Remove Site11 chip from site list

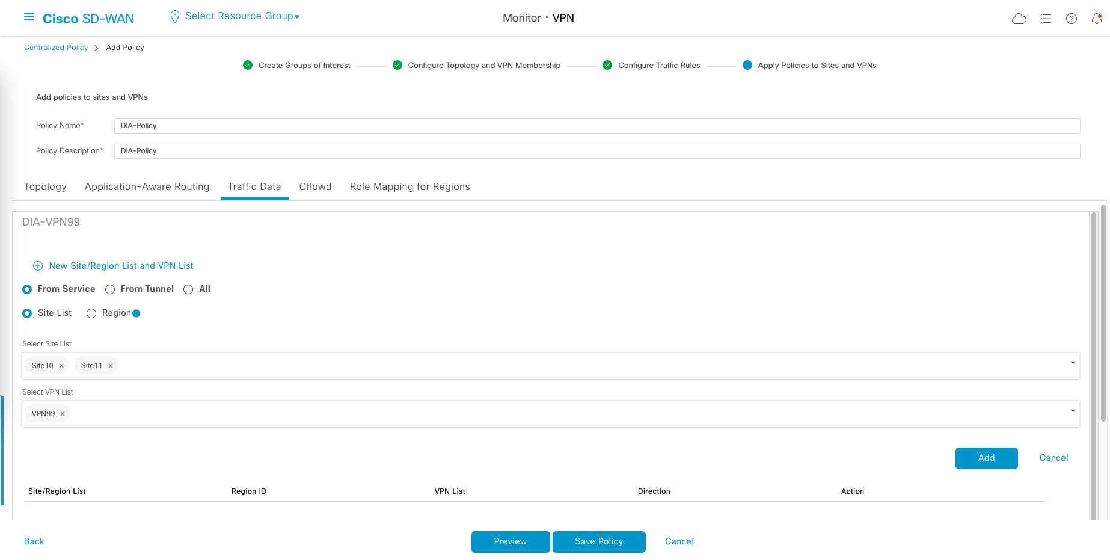[x=111, y=366]
